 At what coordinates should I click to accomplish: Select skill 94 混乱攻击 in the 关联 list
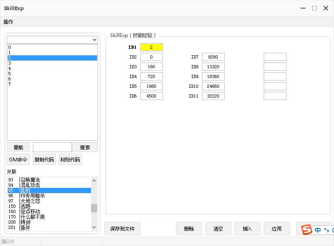pyautogui.click(x=49, y=185)
